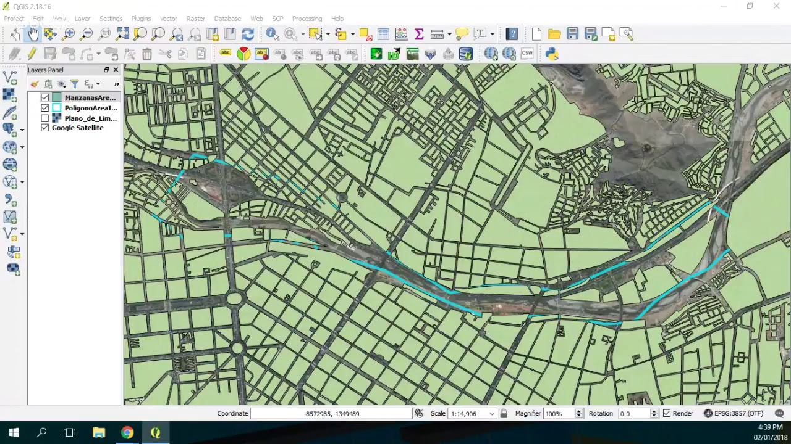The height and width of the screenshot is (444, 791).
Task: Click the Help question mark icon
Action: (x=512, y=34)
